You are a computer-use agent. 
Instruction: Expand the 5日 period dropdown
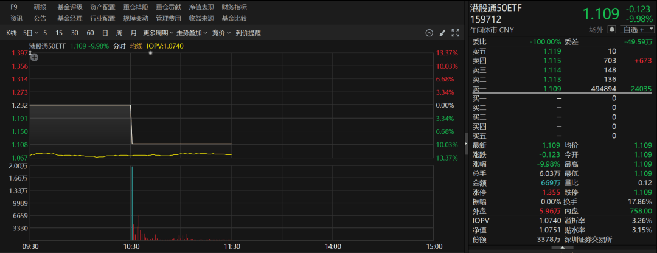(x=29, y=33)
